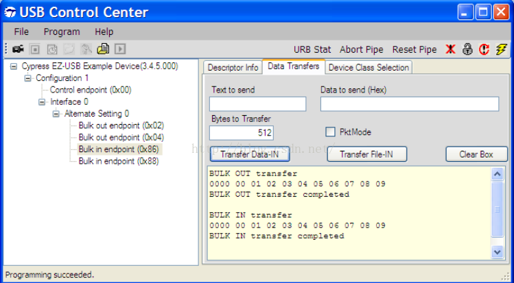This screenshot has width=514, height=283.
Task: Select Cypress EZ-USB Example Device(3.4.5.000) label
Action: pos(100,66)
